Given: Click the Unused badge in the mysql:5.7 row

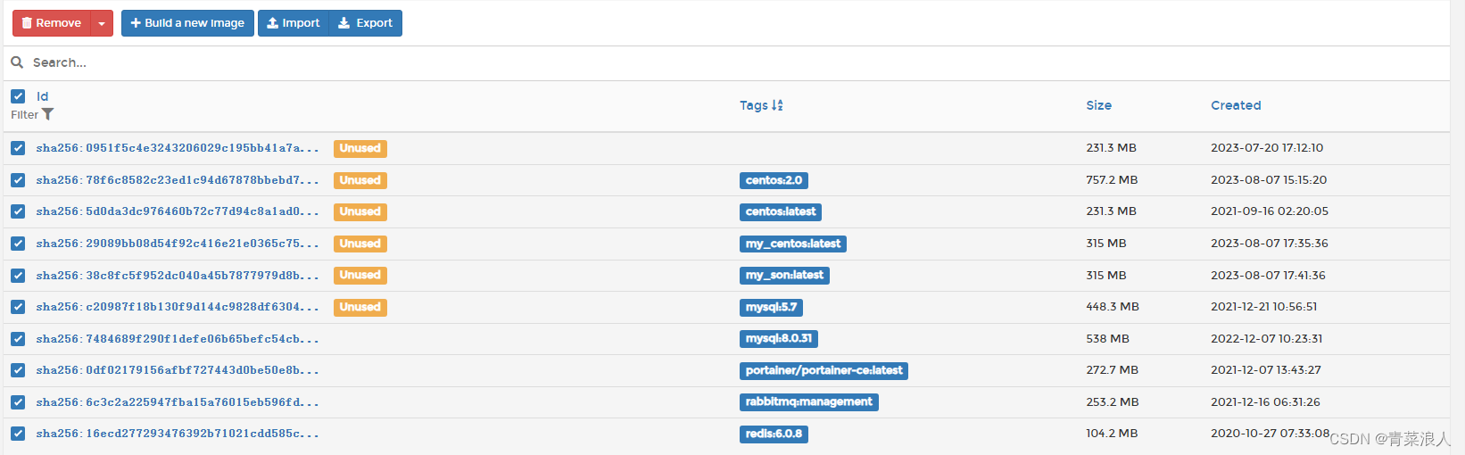Looking at the screenshot, I should (x=360, y=307).
